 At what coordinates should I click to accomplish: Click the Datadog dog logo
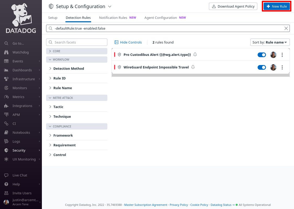(21, 18)
